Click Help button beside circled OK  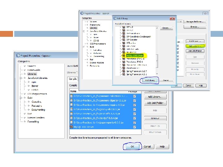click(x=162, y=146)
